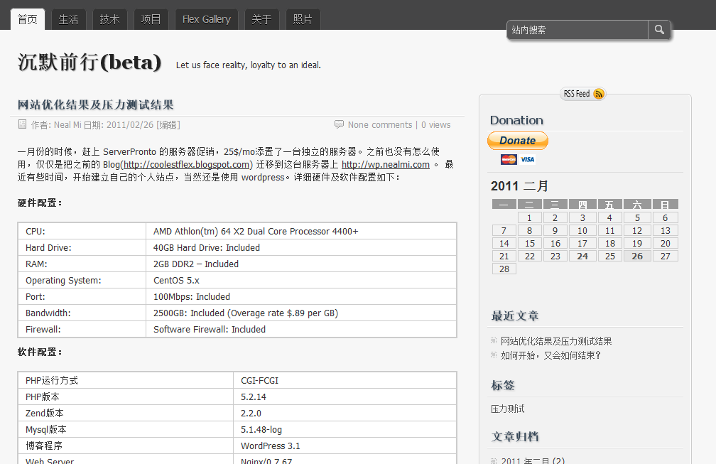Screen dimensions: 716x464
Task: Click the Zend version 2.2.0 cell
Action: coord(345,414)
